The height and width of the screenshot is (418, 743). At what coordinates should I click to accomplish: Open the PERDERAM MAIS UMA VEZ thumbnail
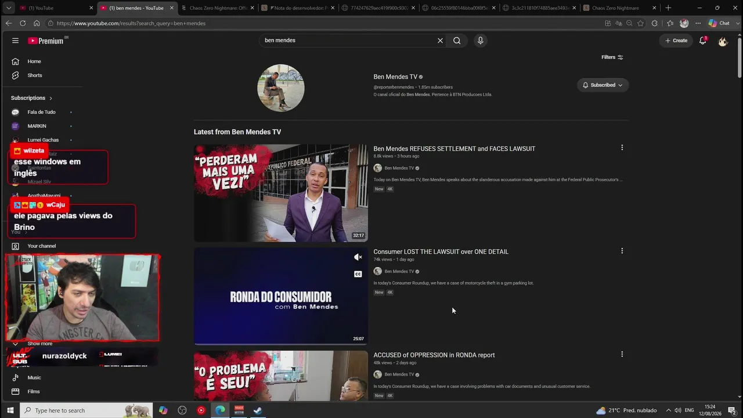tap(281, 193)
